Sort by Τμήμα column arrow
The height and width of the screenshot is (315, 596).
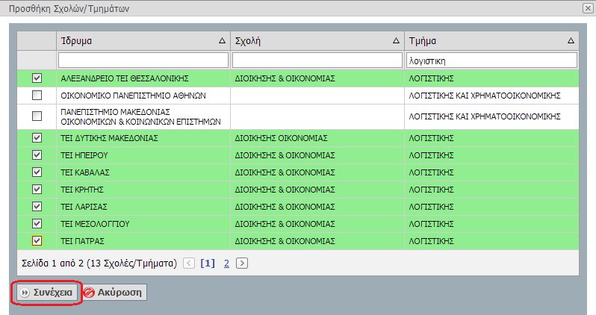571,40
